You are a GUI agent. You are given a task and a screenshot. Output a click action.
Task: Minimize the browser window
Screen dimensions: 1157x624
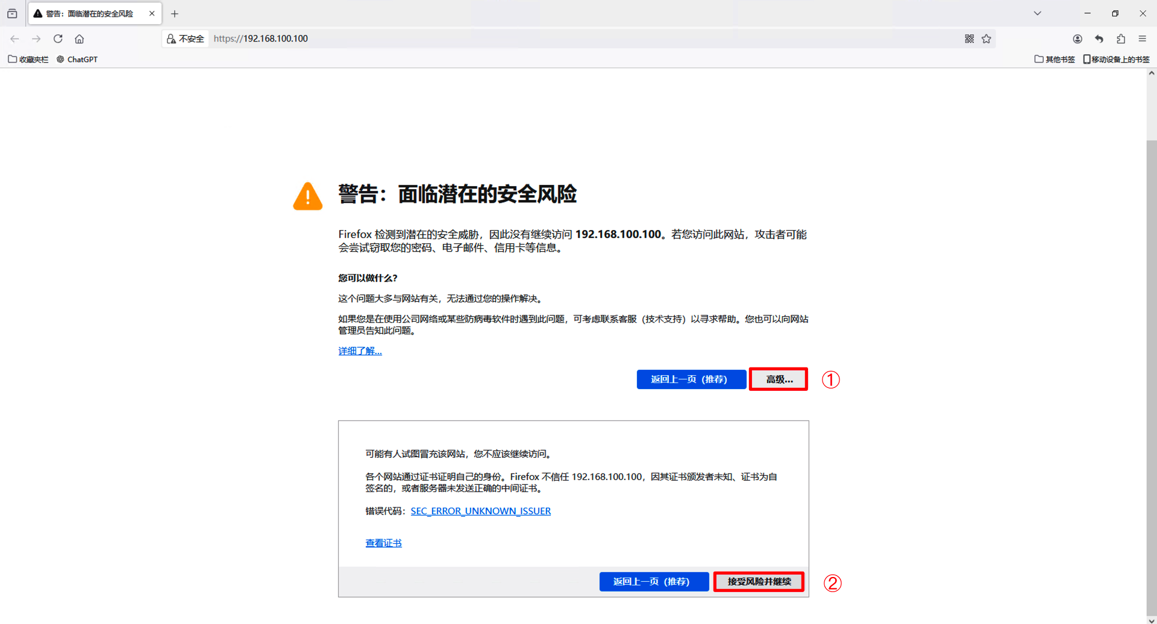[1088, 13]
